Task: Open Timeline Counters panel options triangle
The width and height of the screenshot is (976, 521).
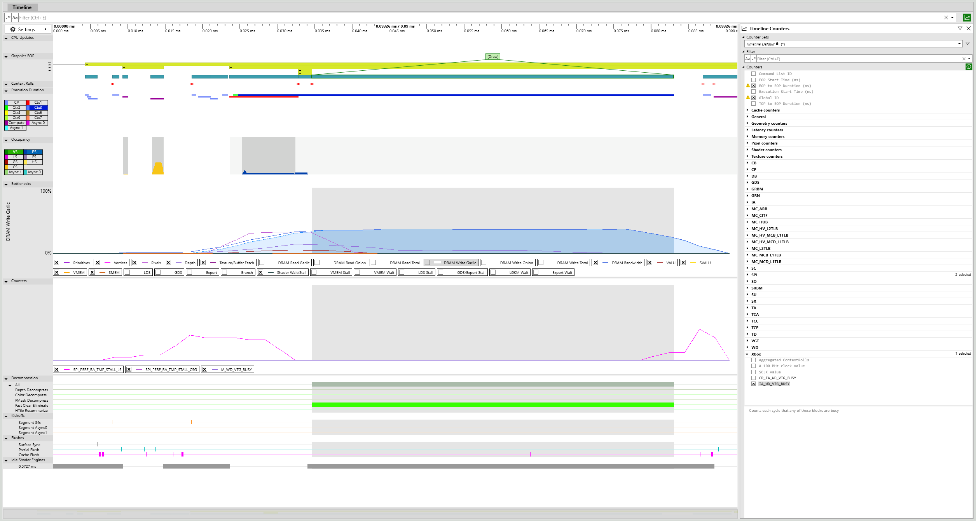Action: point(960,28)
